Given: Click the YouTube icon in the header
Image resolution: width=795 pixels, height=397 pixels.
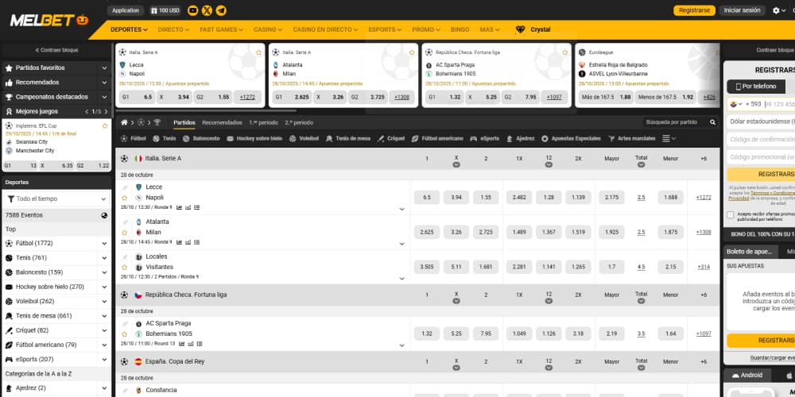Looking at the screenshot, I should [x=193, y=10].
